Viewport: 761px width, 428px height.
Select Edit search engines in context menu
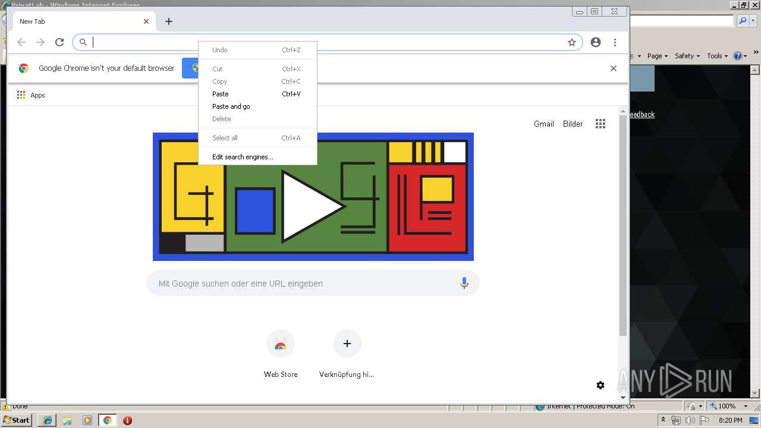point(257,157)
